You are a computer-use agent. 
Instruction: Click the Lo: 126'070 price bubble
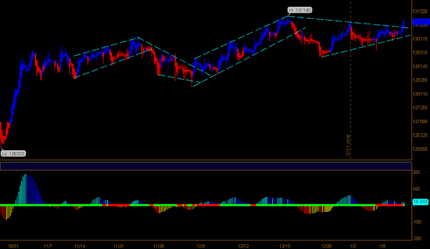pyautogui.click(x=13, y=153)
